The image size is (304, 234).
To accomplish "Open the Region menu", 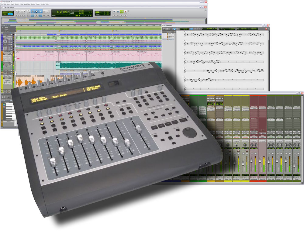I will [x=17, y=4].
